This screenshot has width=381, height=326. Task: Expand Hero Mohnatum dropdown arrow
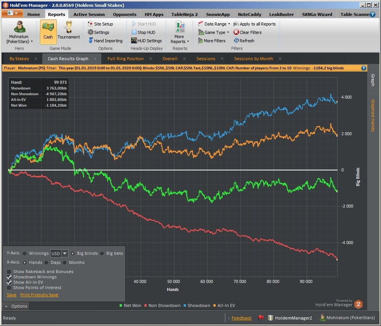32,42
